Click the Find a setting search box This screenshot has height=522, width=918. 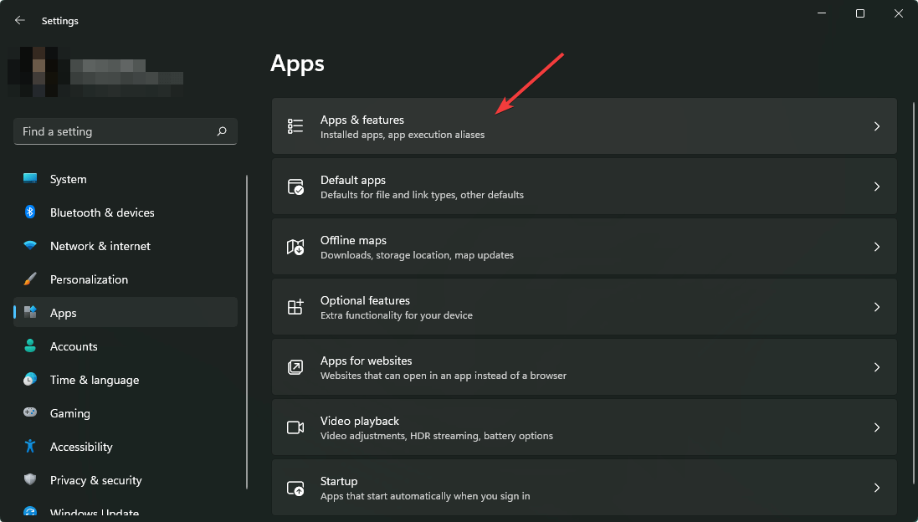click(x=125, y=131)
